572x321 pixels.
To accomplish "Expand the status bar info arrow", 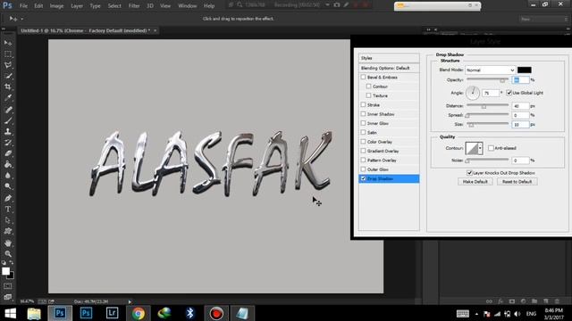I will [x=130, y=301].
